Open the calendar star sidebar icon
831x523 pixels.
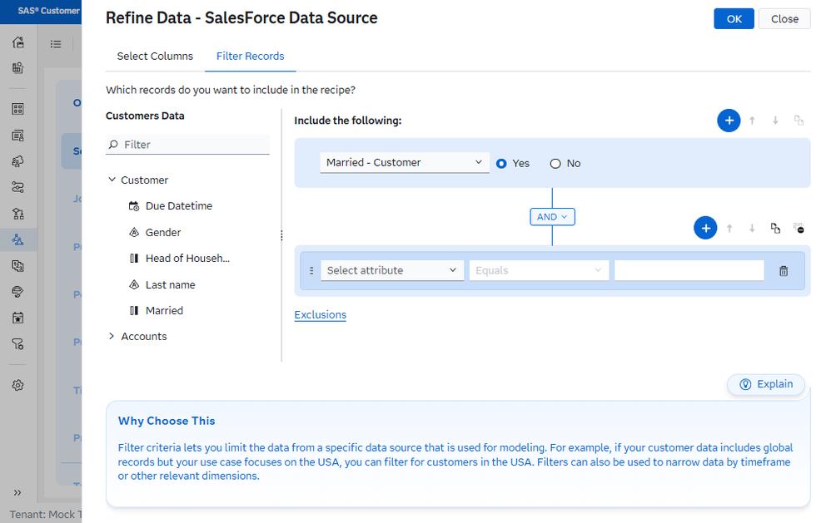18,318
